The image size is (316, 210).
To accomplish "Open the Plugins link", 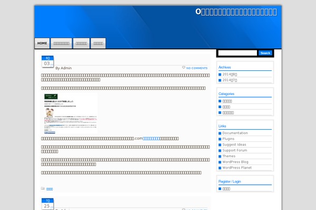I will (x=229, y=139).
